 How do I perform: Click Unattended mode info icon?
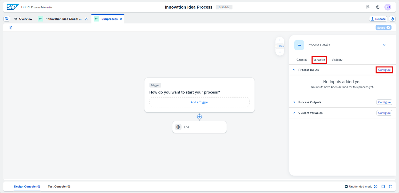[376, 187]
